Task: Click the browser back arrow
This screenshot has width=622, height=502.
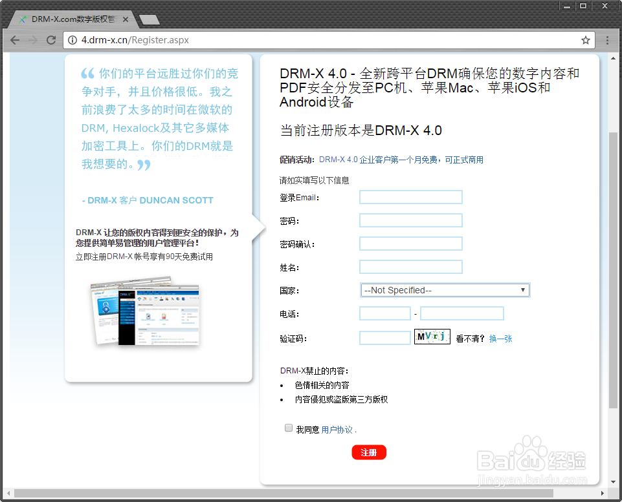Action: (15, 40)
